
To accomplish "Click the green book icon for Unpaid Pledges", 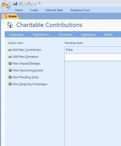I will click(10, 63).
